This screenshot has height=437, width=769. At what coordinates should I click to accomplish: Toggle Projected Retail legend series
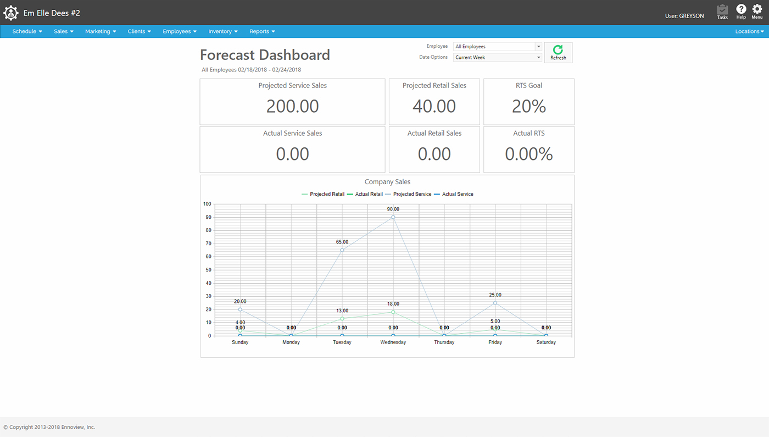coord(323,194)
